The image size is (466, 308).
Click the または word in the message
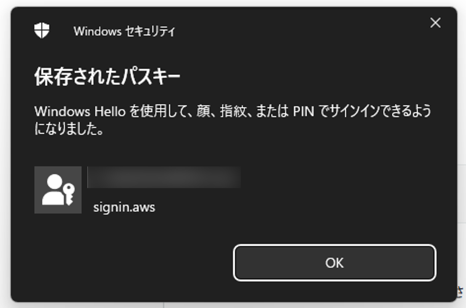(x=272, y=111)
